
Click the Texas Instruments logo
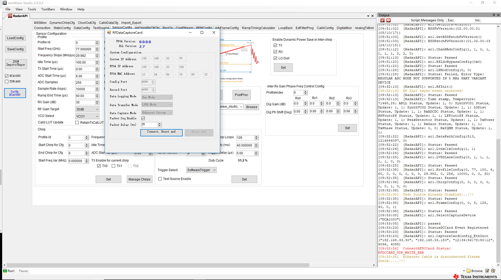475,277
